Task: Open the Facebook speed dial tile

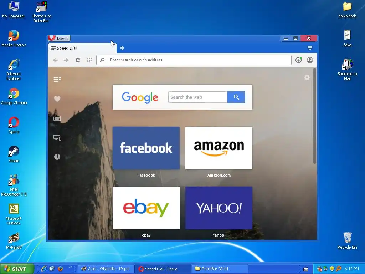Action: 146,148
